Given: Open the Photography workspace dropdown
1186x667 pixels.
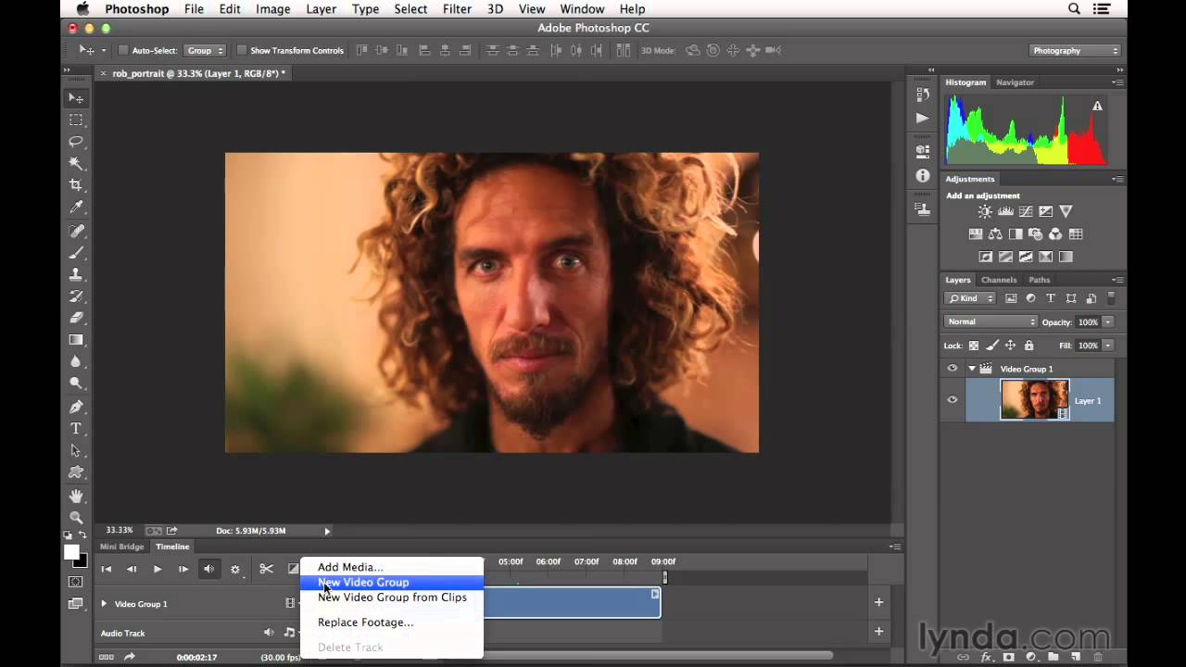Looking at the screenshot, I should [1075, 51].
